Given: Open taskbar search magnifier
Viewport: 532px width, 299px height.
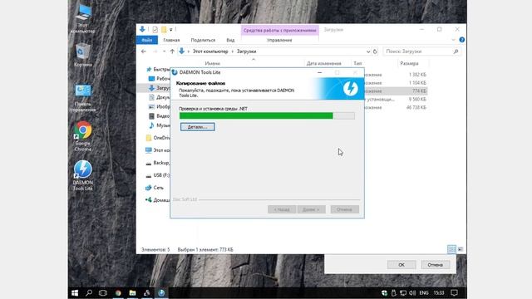Looking at the screenshot, I should (x=89, y=292).
